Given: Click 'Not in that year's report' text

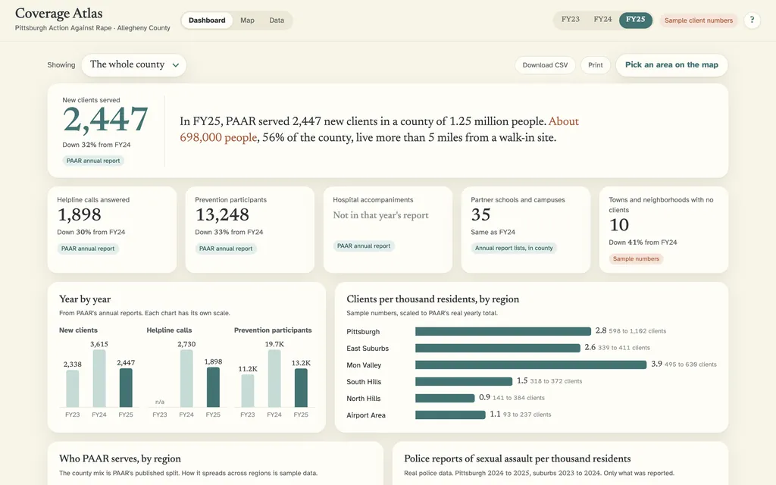Looking at the screenshot, I should pos(380,215).
